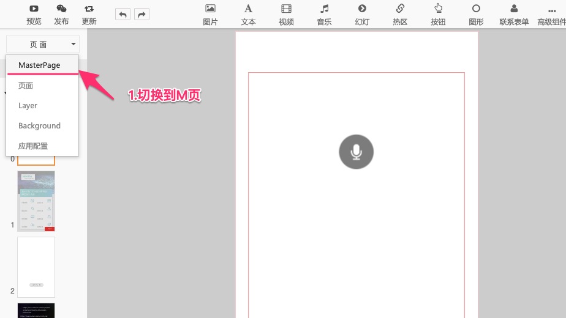
Task: Click the redo arrow button
Action: pyautogui.click(x=141, y=14)
